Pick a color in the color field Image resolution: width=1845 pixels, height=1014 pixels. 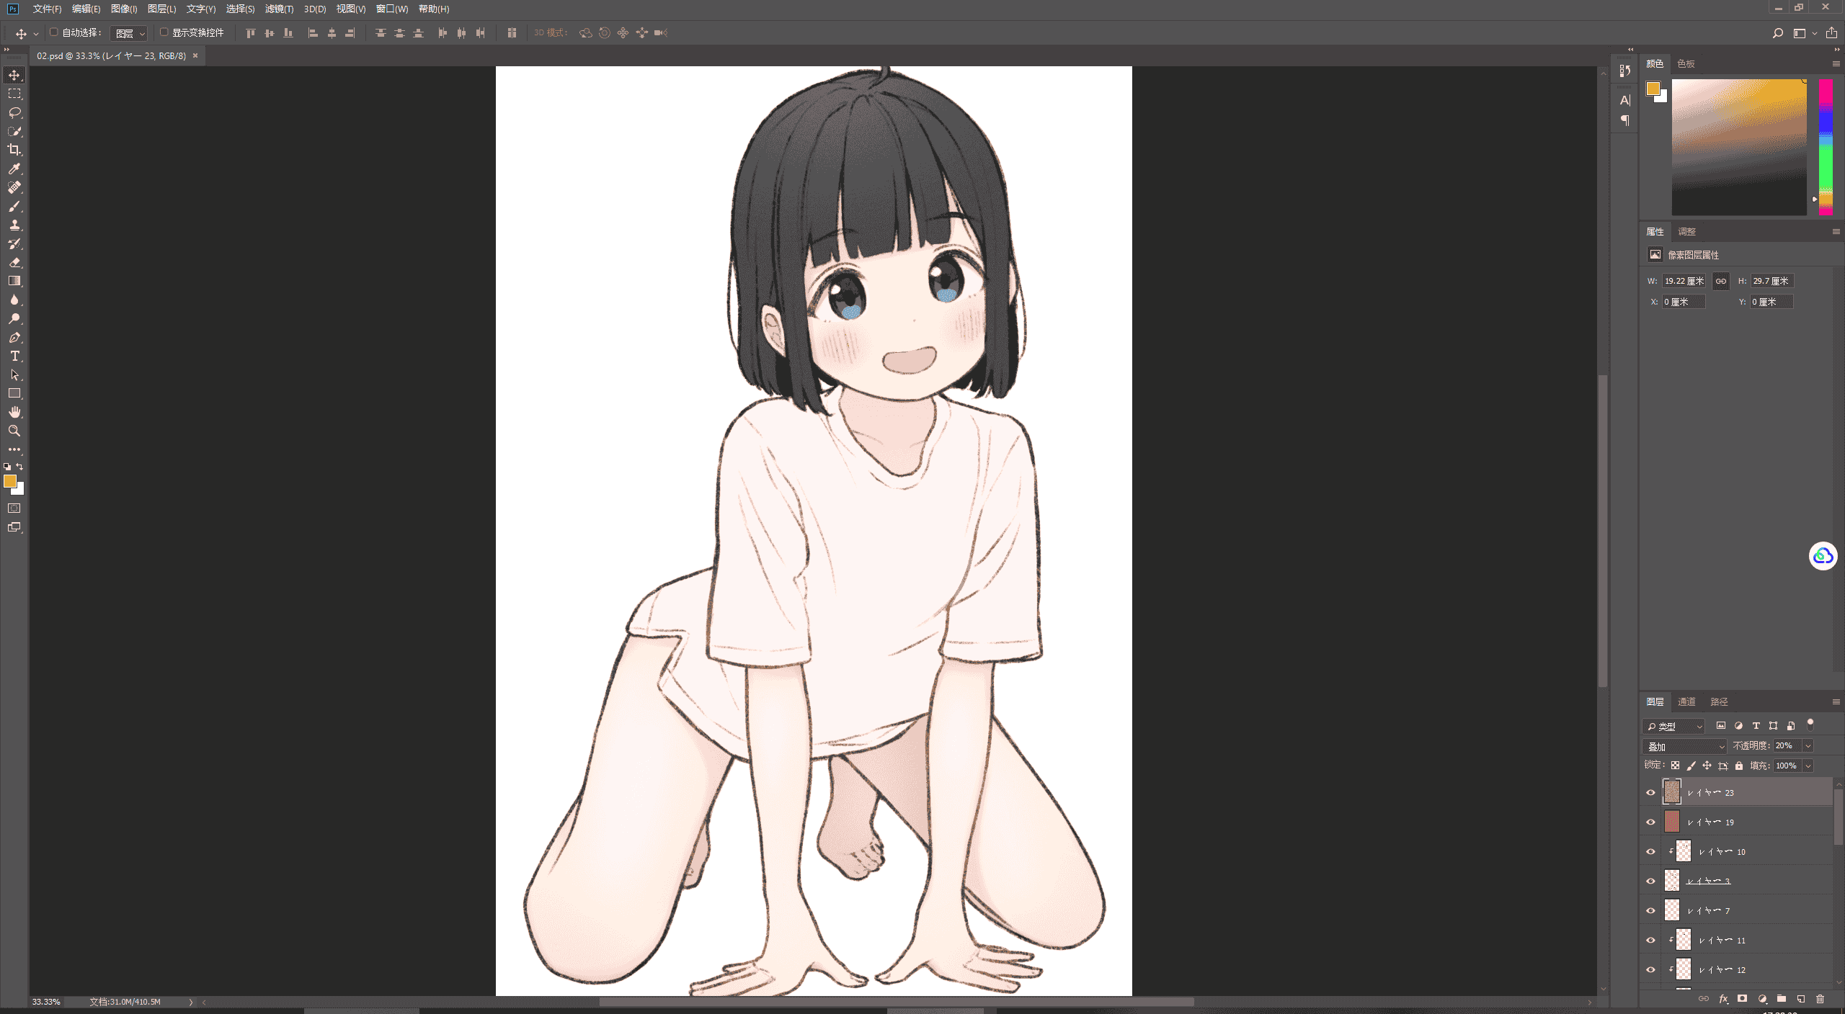pos(1739,147)
